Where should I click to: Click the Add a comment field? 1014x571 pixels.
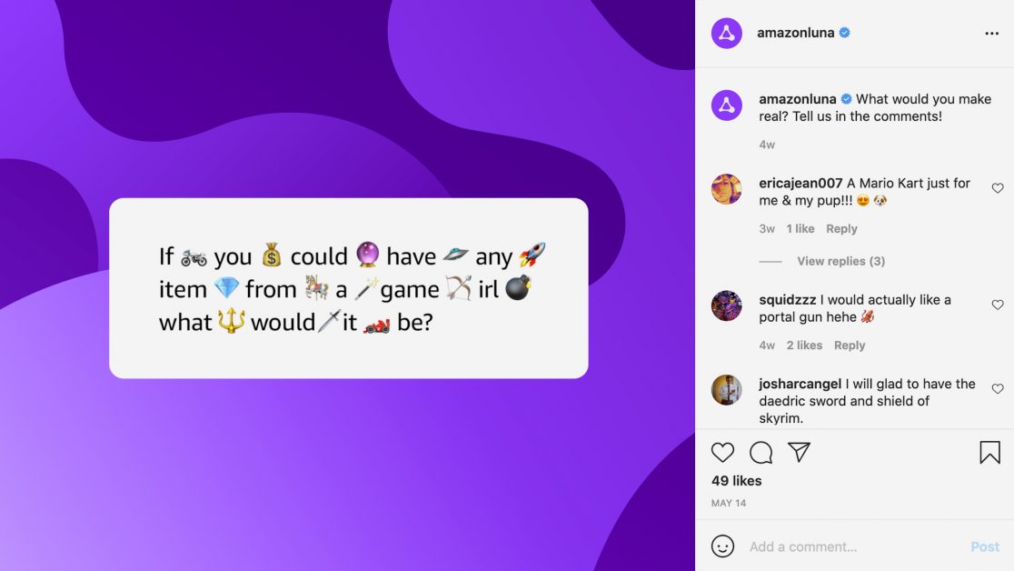point(853,546)
